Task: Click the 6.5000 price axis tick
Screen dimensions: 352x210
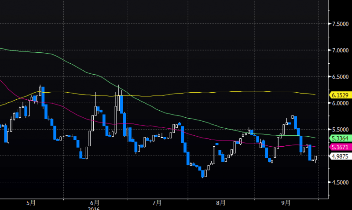Action: (340, 77)
